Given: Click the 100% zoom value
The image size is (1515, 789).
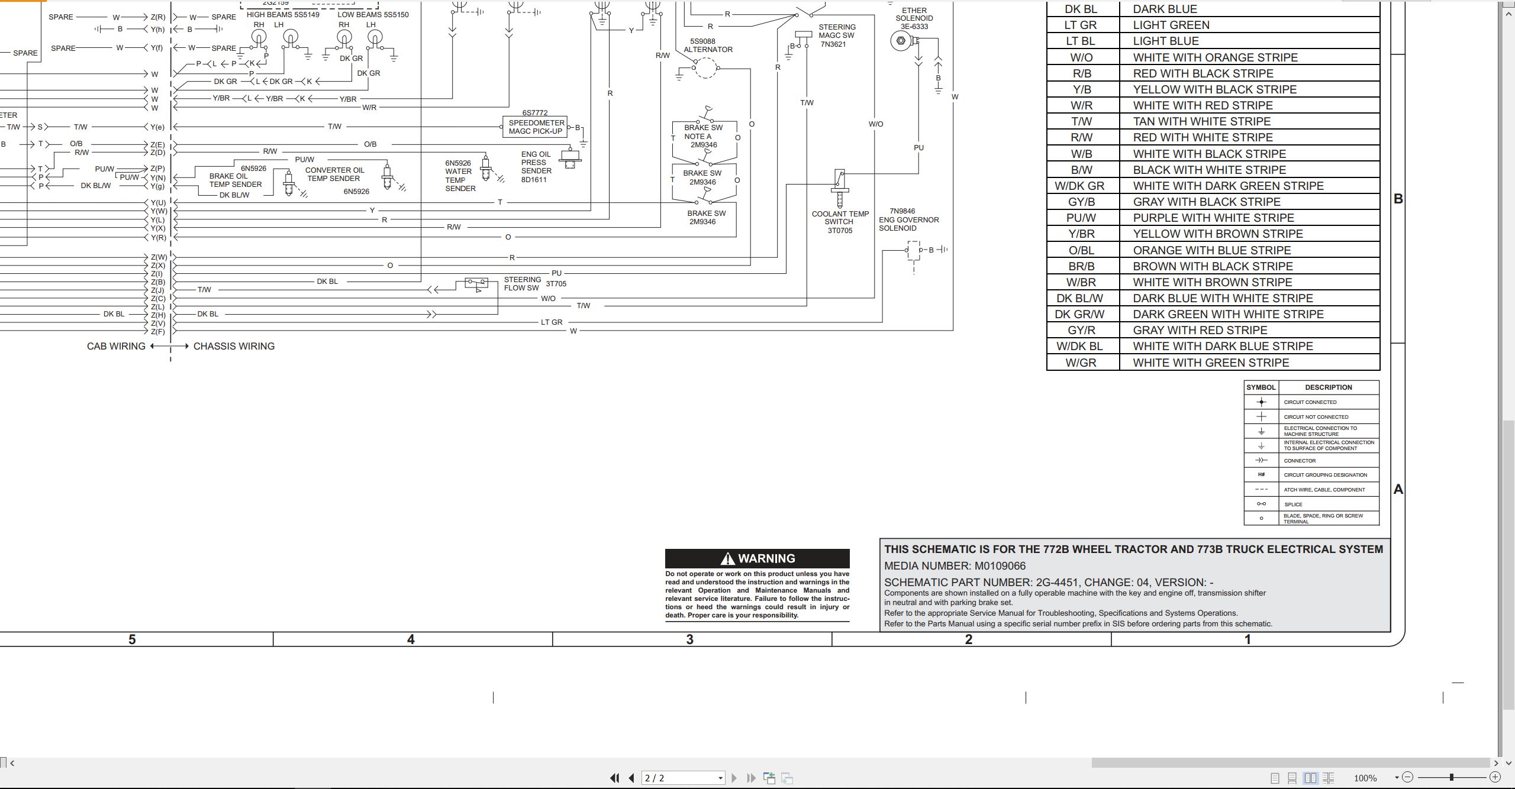Looking at the screenshot, I should tap(1365, 778).
